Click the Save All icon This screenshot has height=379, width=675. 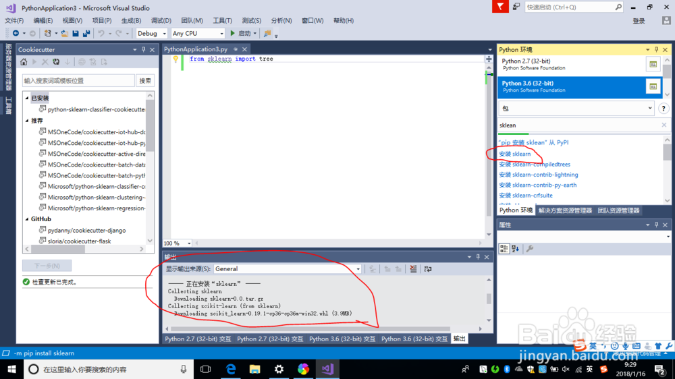(x=86, y=33)
